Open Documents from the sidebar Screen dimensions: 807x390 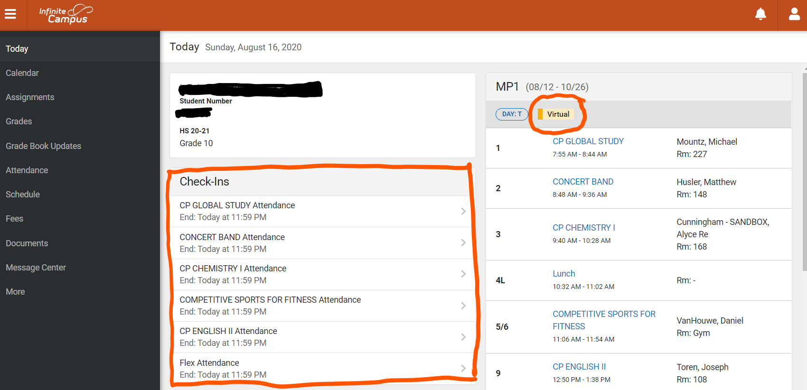click(x=80, y=243)
